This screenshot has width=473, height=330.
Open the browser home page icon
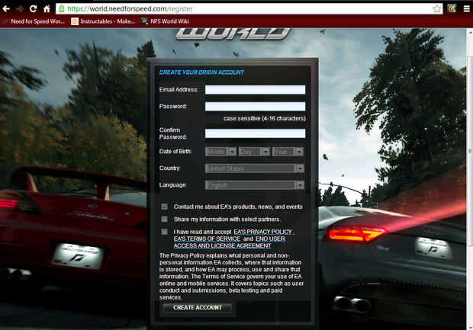[47, 8]
